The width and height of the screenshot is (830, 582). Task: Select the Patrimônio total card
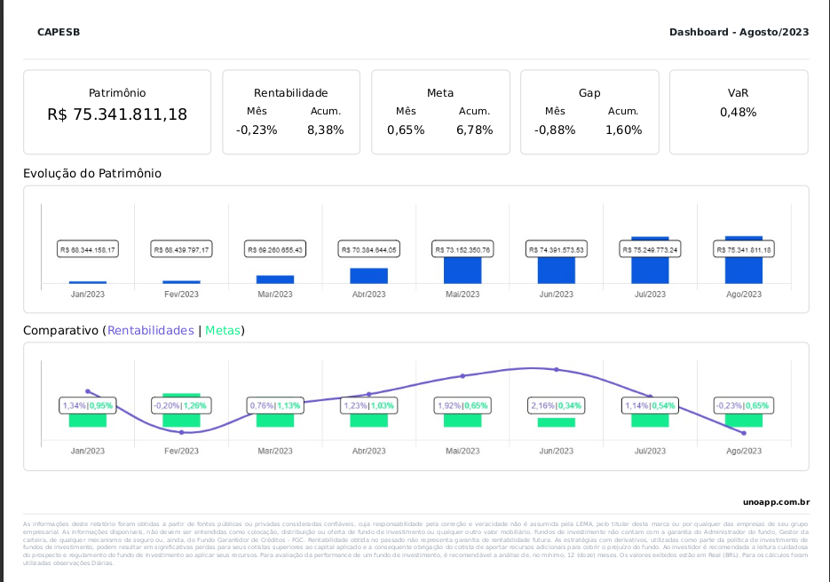[117, 112]
